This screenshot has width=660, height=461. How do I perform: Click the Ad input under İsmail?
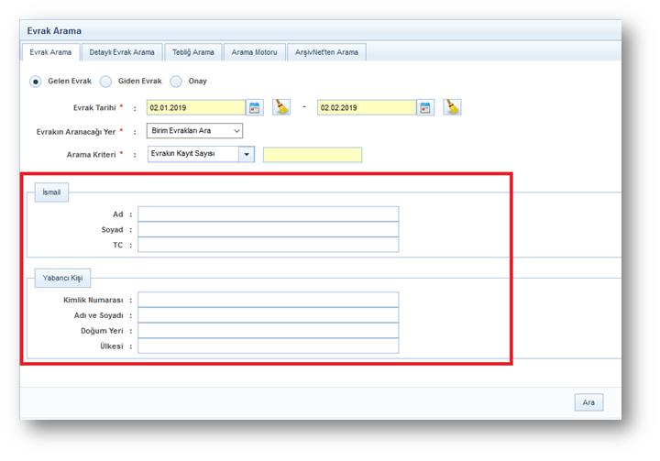[x=268, y=214]
